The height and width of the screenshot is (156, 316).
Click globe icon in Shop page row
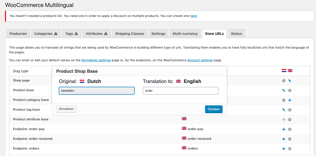284,81
